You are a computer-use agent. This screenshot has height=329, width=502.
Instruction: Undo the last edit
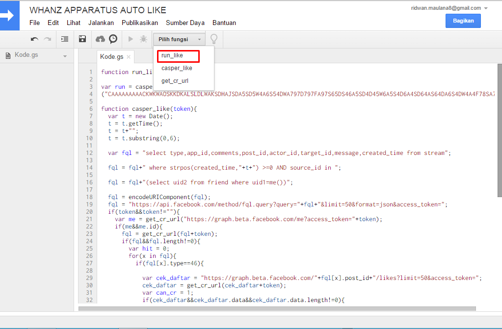[x=34, y=39]
